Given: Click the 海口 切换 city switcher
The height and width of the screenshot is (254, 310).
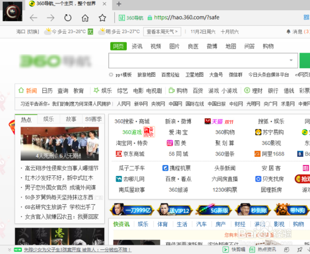Looking at the screenshot, I should click(x=27, y=32).
